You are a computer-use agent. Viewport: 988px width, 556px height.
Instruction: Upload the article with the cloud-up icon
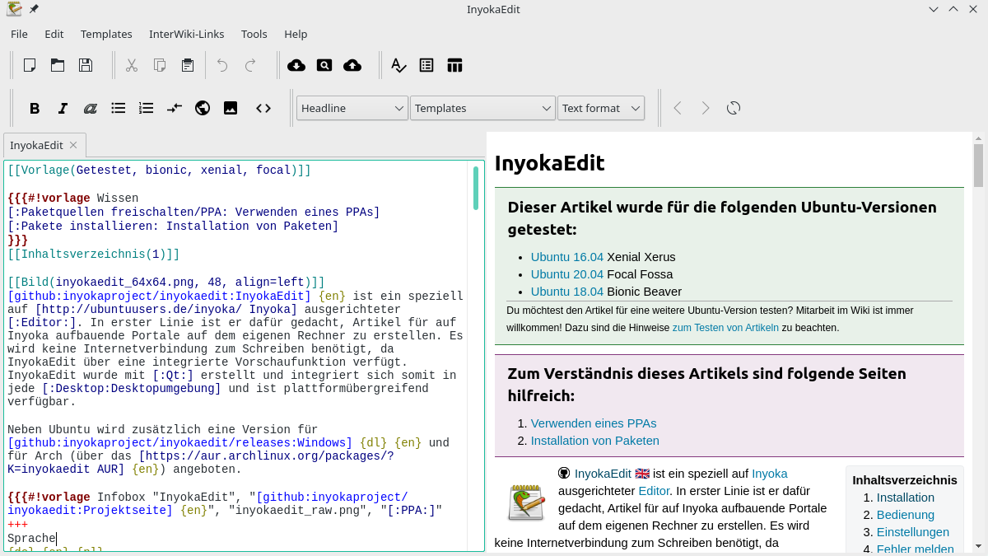[x=352, y=65]
